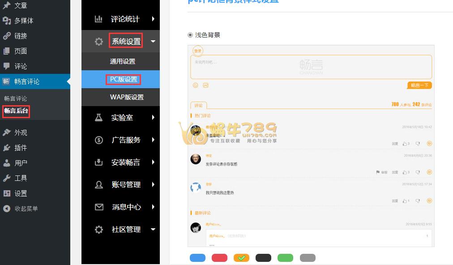The image size is (453, 265).
Task: Collapse the 系统设置 dropdown arrow
Action: [x=153, y=42]
